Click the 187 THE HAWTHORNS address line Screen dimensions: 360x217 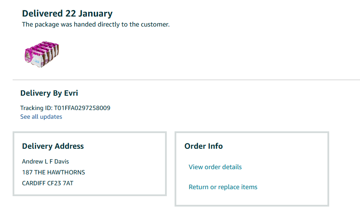53,172
